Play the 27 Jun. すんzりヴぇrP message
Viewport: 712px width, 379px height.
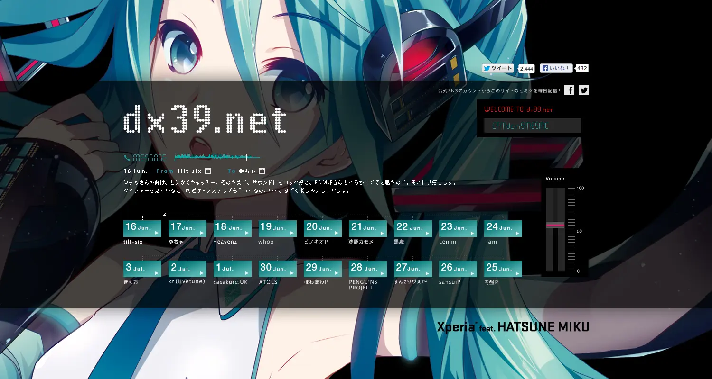[x=413, y=269]
